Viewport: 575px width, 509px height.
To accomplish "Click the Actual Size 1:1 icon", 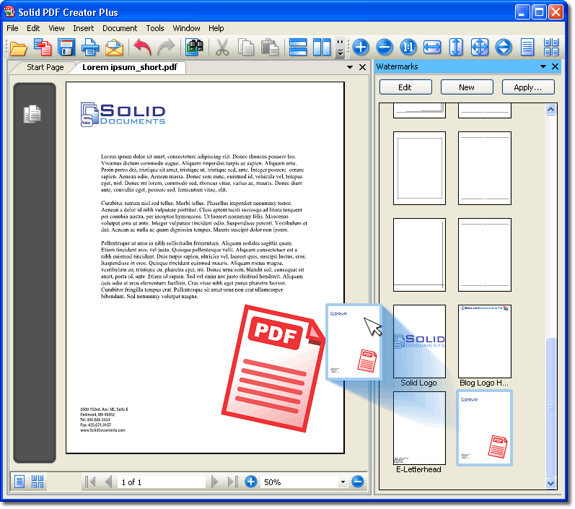I will [408, 48].
